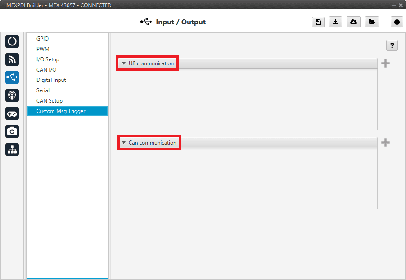Collapse the Can communication section

[x=124, y=143]
